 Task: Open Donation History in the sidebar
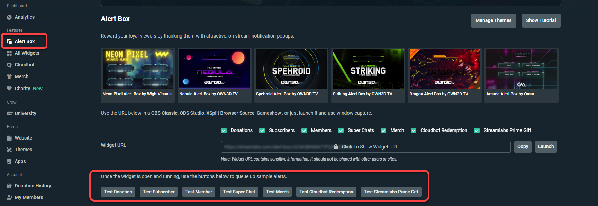(x=33, y=186)
